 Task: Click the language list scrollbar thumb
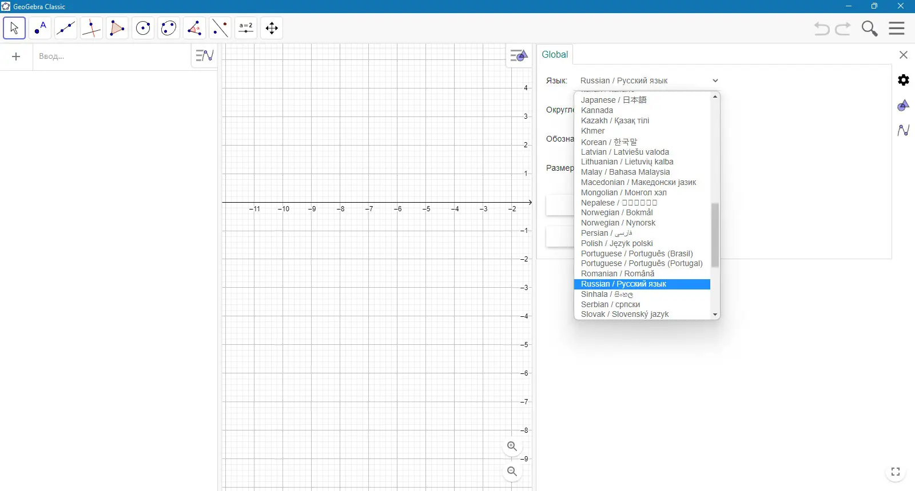pos(715,235)
